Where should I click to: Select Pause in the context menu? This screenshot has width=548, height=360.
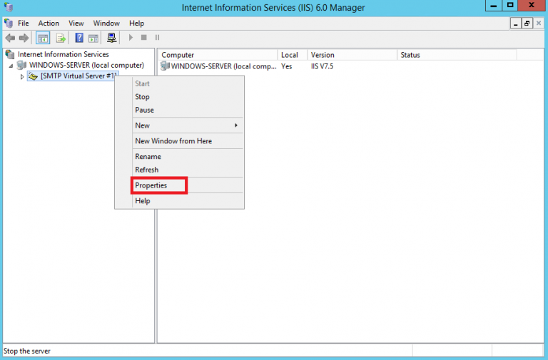click(x=145, y=110)
